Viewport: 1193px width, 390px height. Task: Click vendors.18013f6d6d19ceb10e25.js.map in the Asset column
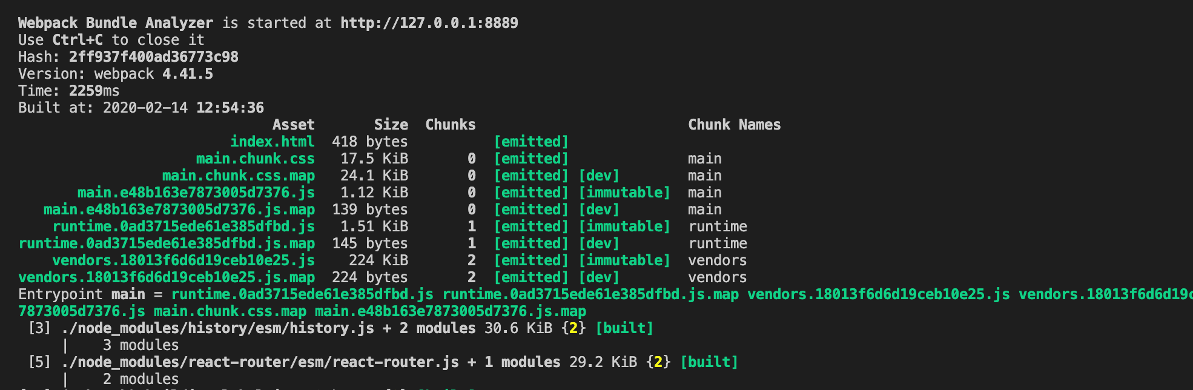(x=167, y=277)
